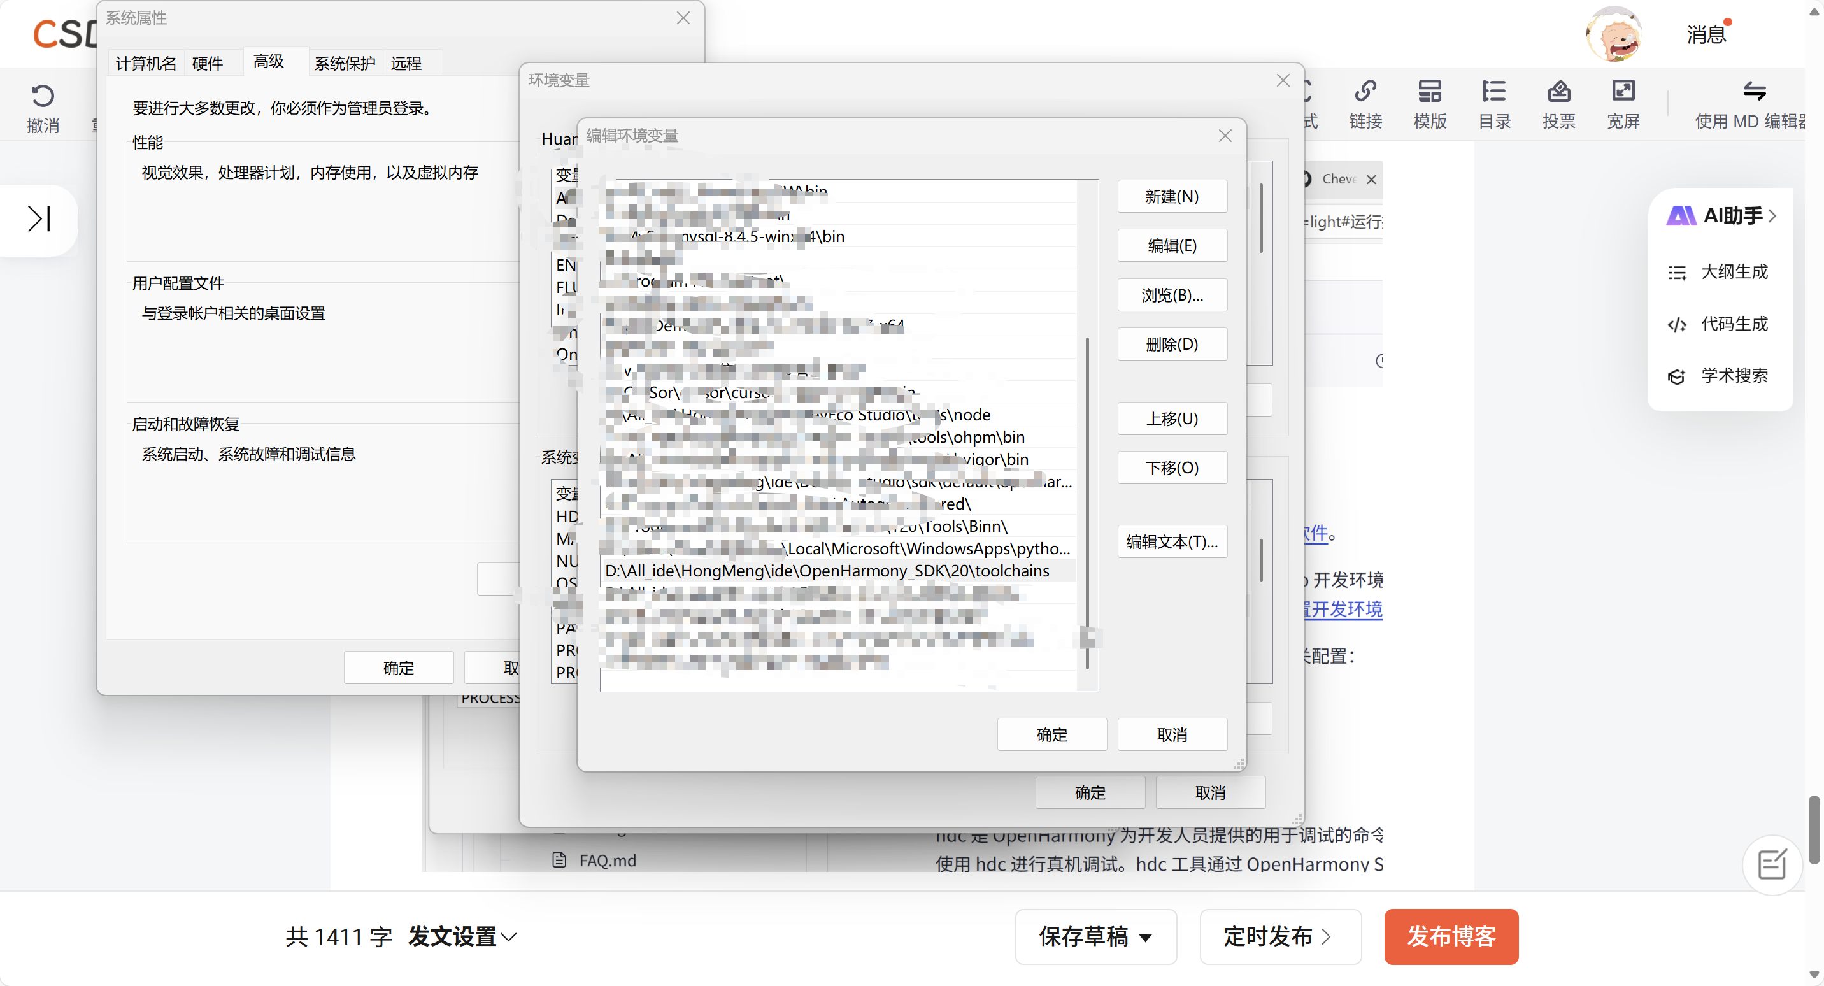Viewport: 1824px width, 986px height.
Task: Select the OpenHarmony_SDK toolchains path entry
Action: point(827,571)
